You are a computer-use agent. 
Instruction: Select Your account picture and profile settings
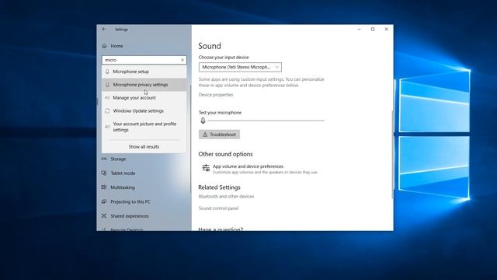tap(144, 127)
